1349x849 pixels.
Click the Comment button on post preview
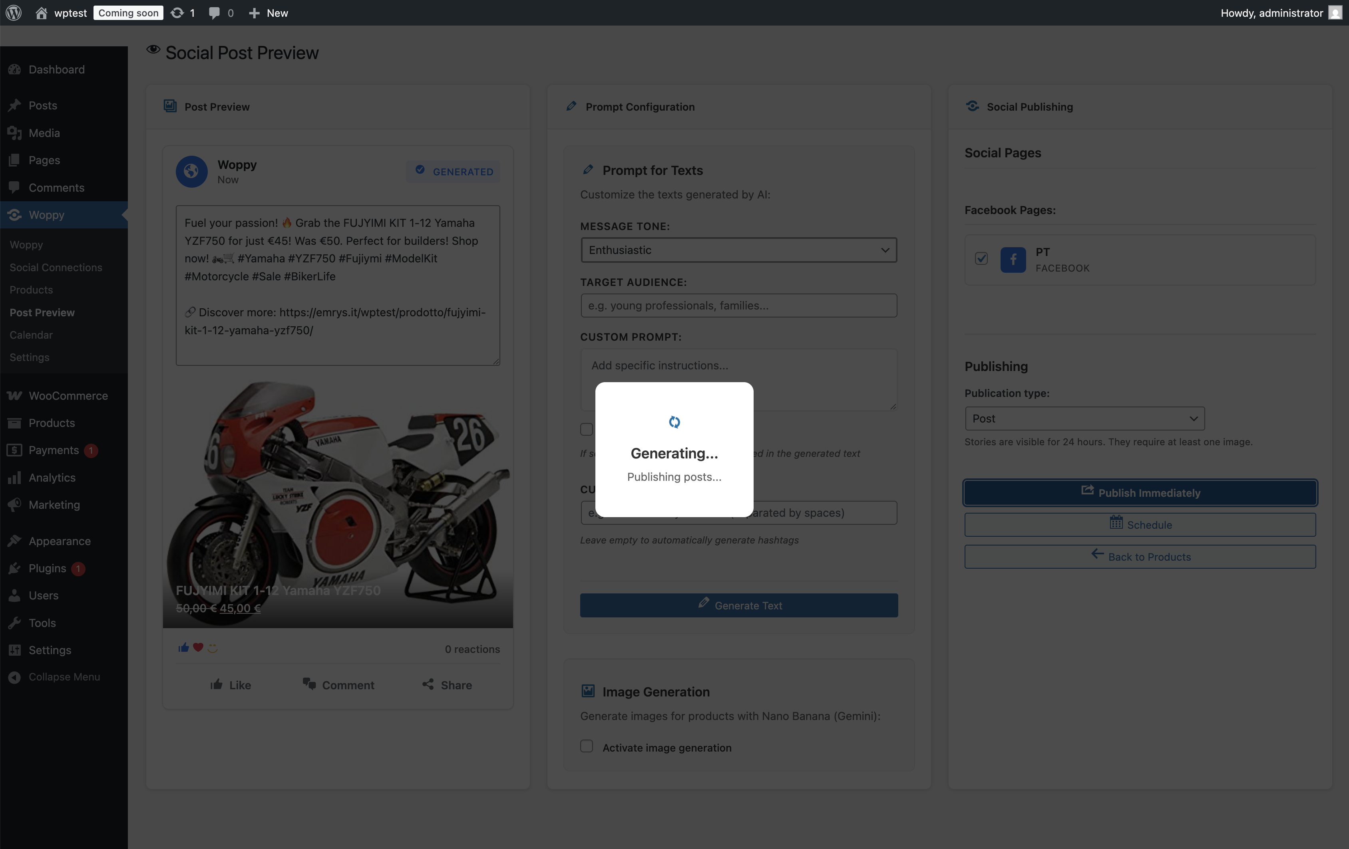tap(338, 684)
